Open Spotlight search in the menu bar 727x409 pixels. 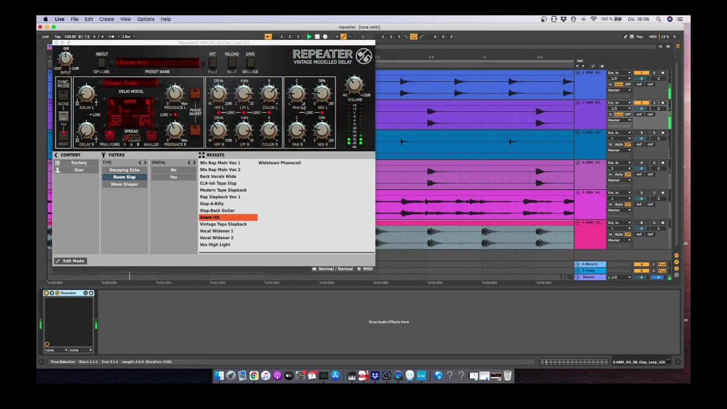tap(658, 19)
